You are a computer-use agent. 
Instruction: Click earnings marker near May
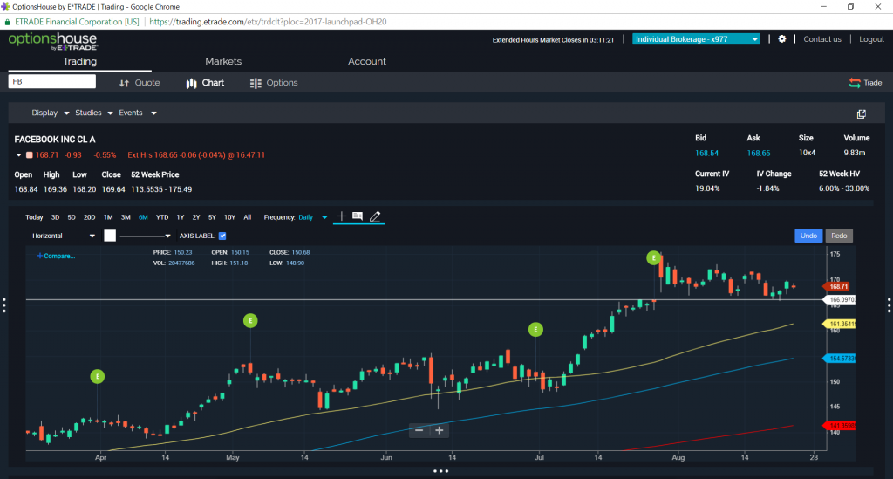tap(250, 321)
